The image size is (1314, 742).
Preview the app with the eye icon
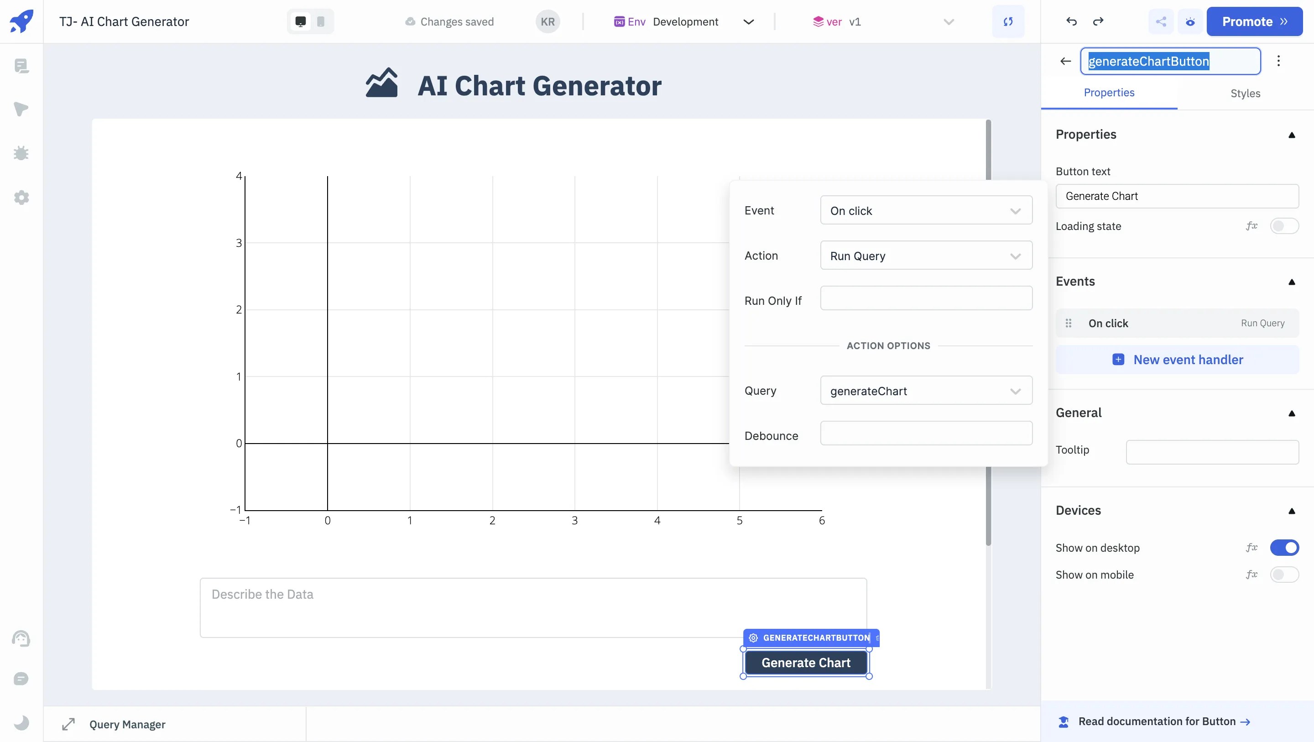click(1190, 21)
